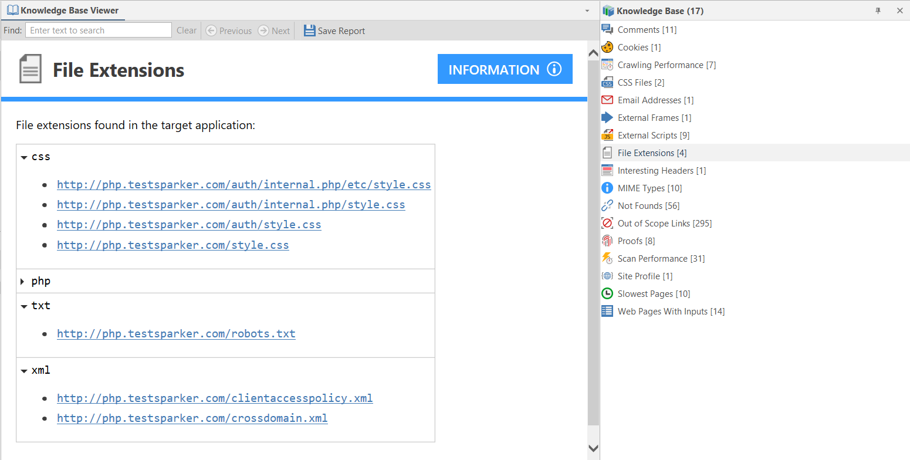Select Web Pages With Inputs entry
This screenshot has width=910, height=460.
671,310
